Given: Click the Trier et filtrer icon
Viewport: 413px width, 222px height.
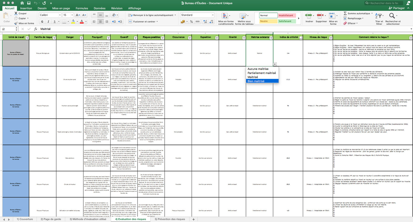Looking at the screenshot, I should tap(378, 16).
